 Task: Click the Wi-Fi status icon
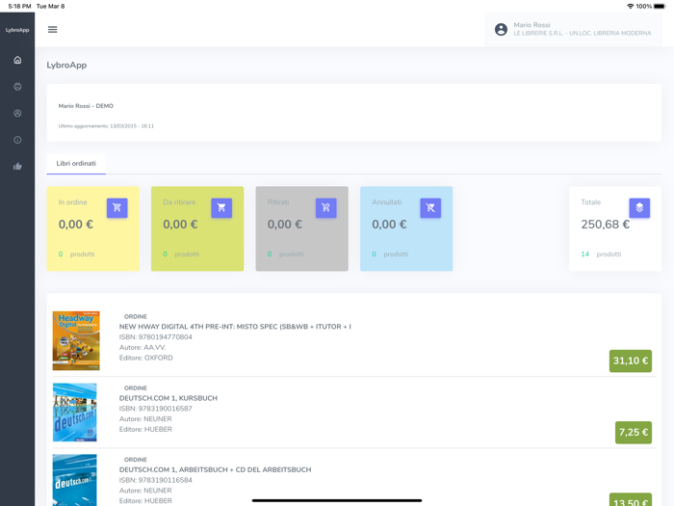[x=631, y=6]
